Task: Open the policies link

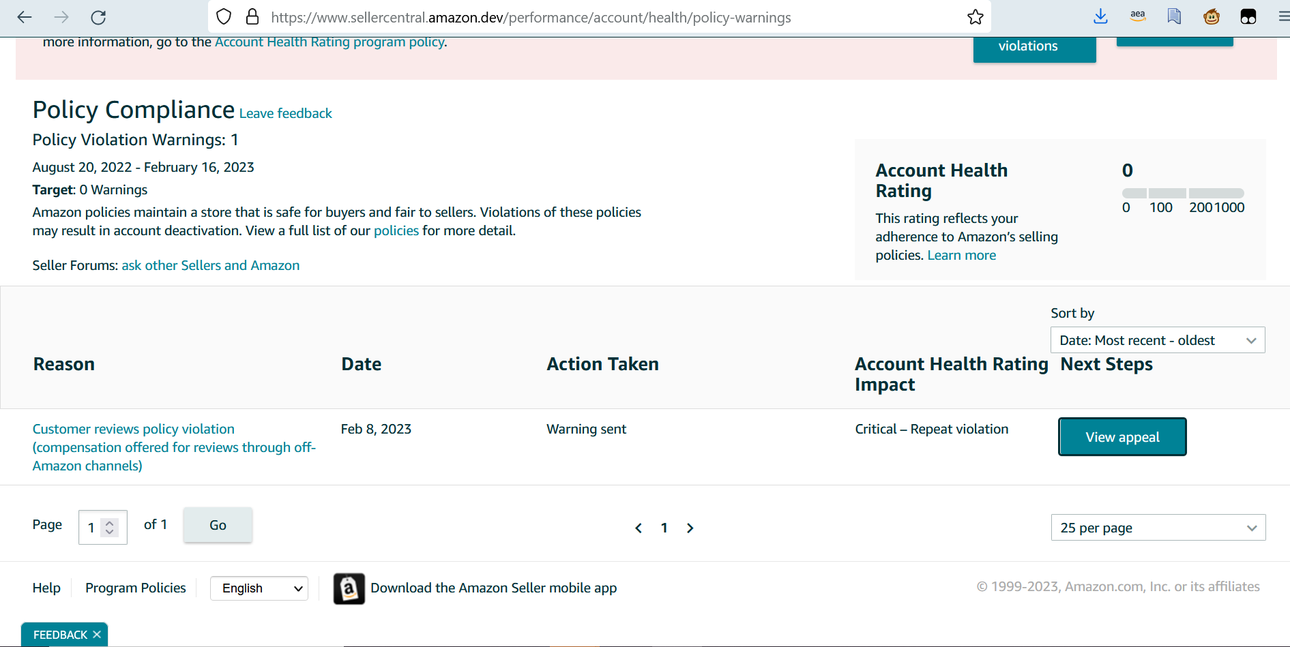Action: 396,230
